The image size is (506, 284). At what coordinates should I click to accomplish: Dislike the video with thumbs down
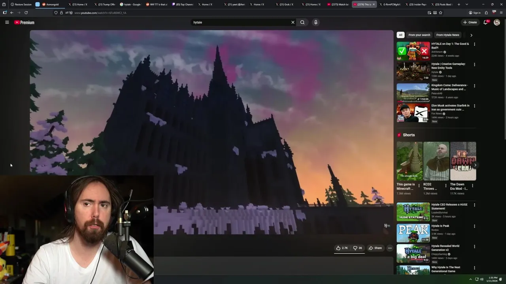[357, 248]
